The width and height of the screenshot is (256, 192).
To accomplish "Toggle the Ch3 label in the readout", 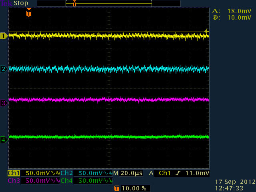I will pos(14,181).
